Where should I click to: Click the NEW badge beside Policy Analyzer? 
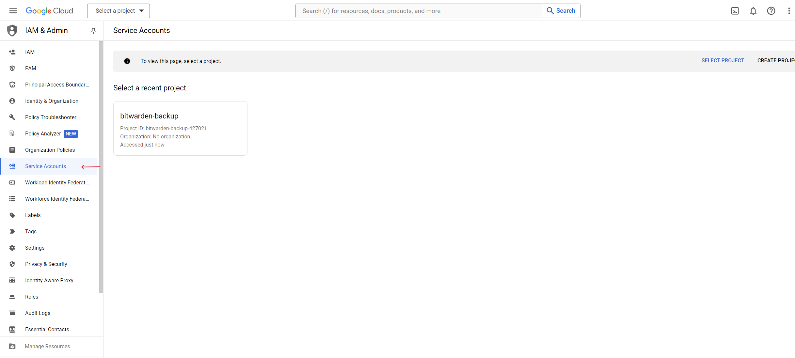tap(71, 134)
